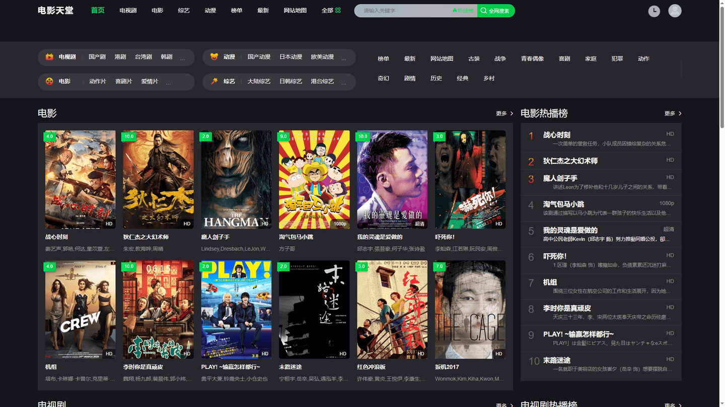Image resolution: width=725 pixels, height=407 pixels.
Task: Open 综艺 in top navigation
Action: 184,11
